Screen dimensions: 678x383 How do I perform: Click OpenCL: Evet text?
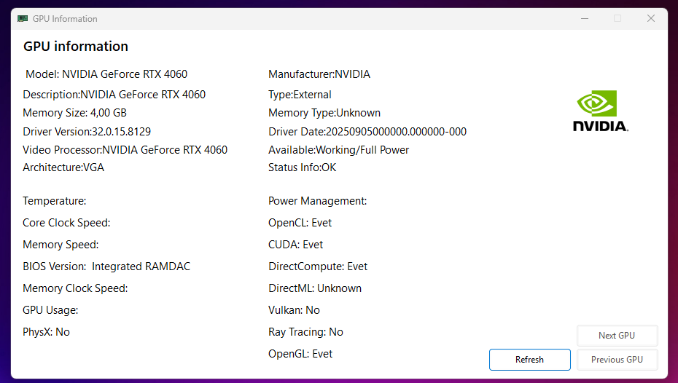(x=300, y=223)
